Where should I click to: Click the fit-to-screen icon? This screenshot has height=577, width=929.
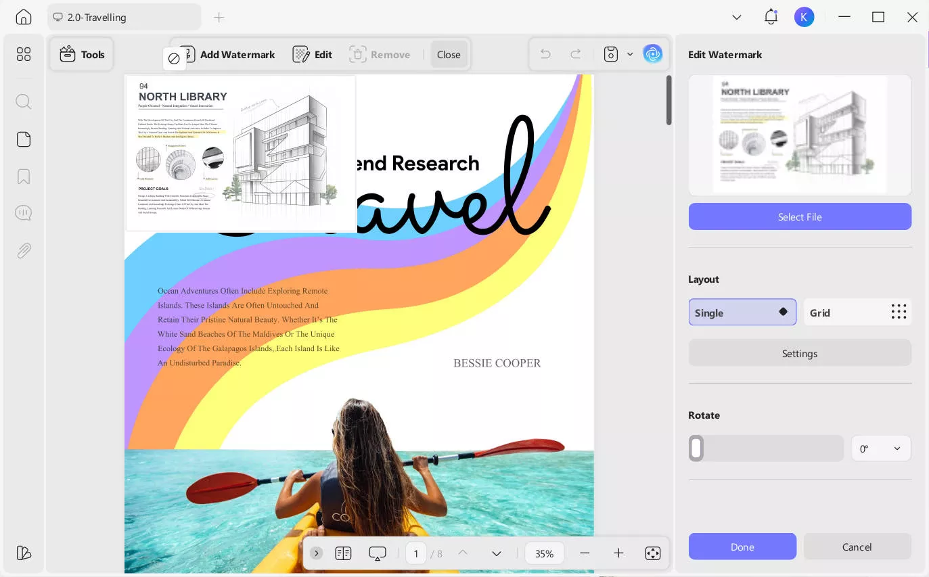(652, 553)
